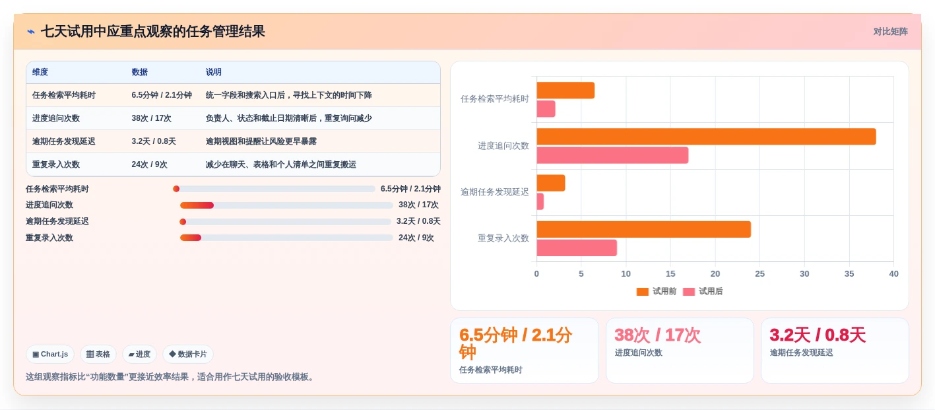Open the 3.2天 / 0.8天 data card
The height and width of the screenshot is (410, 935).
coord(835,351)
